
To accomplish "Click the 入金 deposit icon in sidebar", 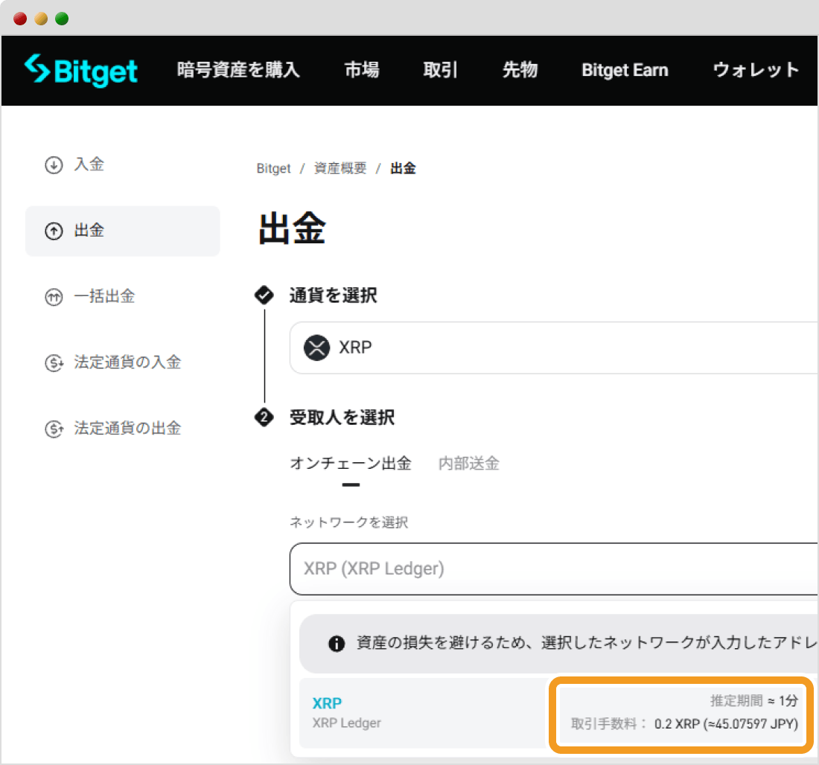I will tap(54, 165).
